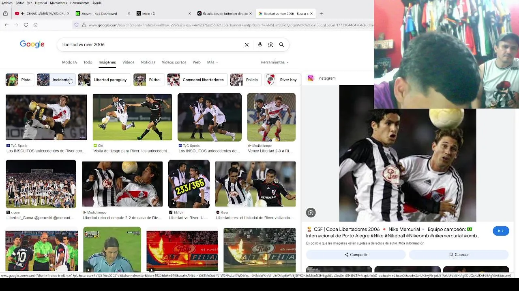Close the Inicio / X tab
The width and height of the screenshot is (519, 291).
click(x=190, y=14)
